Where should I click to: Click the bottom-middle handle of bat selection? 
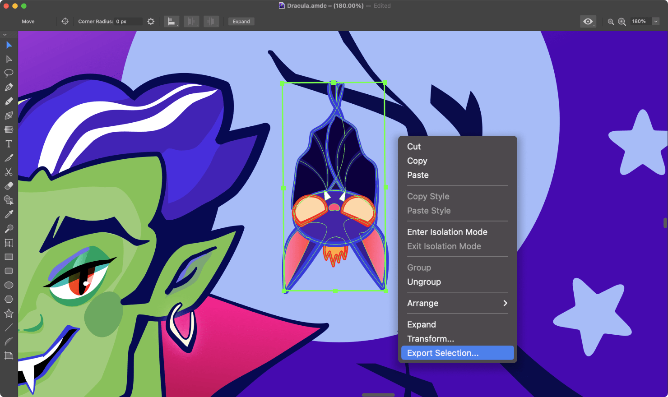[x=335, y=291]
